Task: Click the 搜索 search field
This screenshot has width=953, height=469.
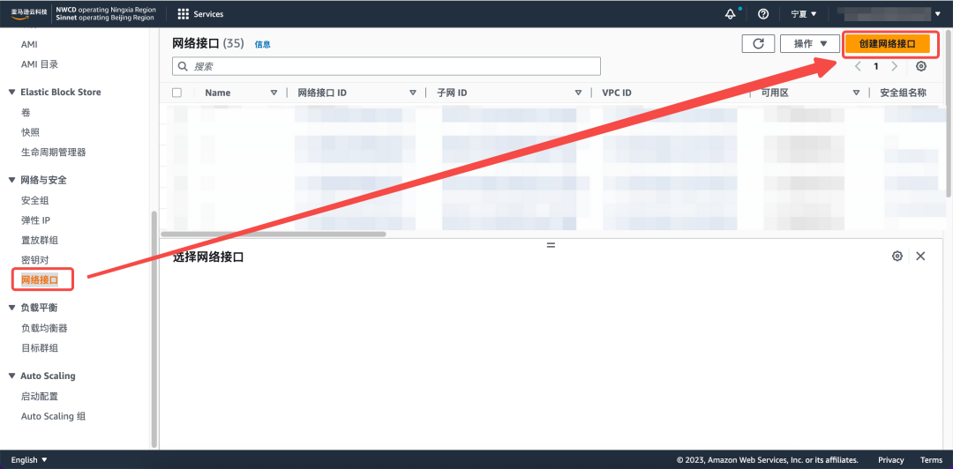Action: click(x=386, y=66)
